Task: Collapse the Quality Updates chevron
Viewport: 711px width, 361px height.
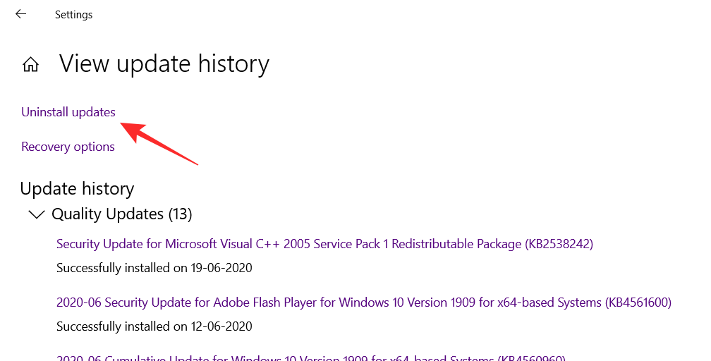Action: 35,214
